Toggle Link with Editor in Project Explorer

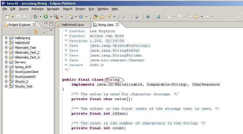(x=36, y=32)
